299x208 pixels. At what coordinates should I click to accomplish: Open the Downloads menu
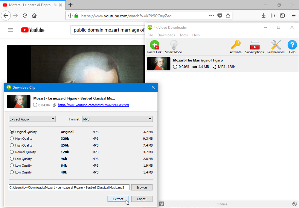[166, 35]
